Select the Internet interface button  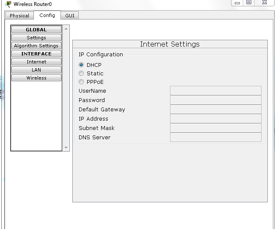pyautogui.click(x=36, y=62)
